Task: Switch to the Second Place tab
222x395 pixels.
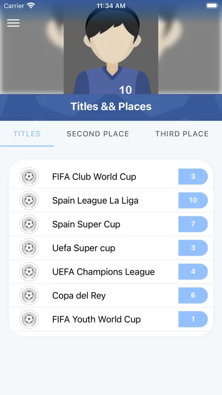Action: (x=98, y=134)
